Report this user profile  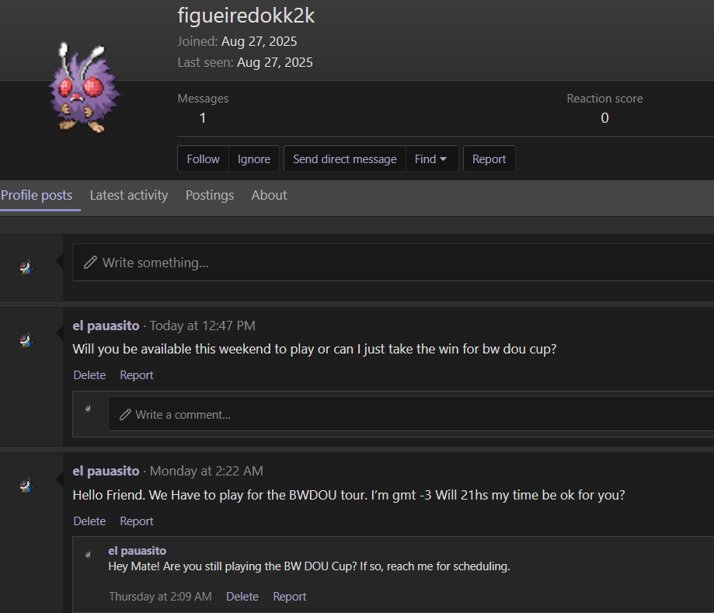point(489,159)
